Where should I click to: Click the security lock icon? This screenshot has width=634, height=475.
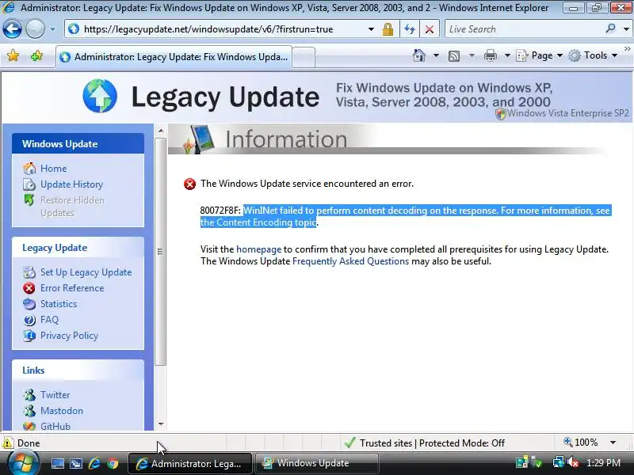point(388,29)
